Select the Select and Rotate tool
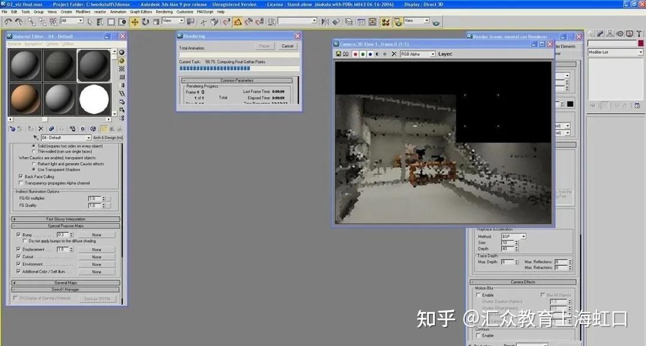Screen dimensions: 646x346 [x=145, y=22]
